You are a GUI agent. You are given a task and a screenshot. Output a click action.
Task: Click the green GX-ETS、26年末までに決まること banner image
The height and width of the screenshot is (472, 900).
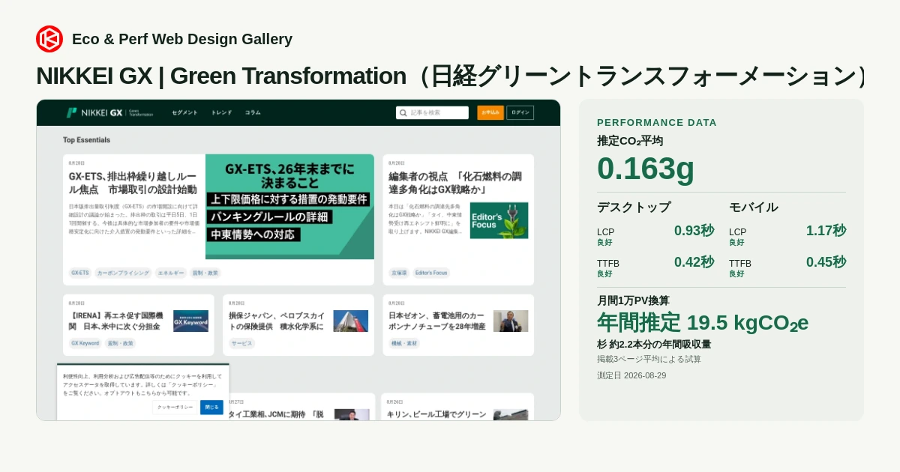289,207
